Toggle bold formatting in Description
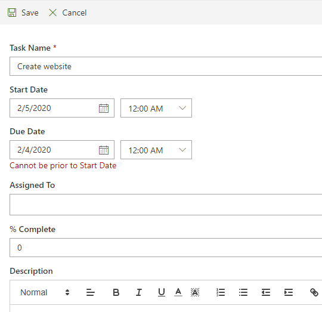 click(116, 292)
